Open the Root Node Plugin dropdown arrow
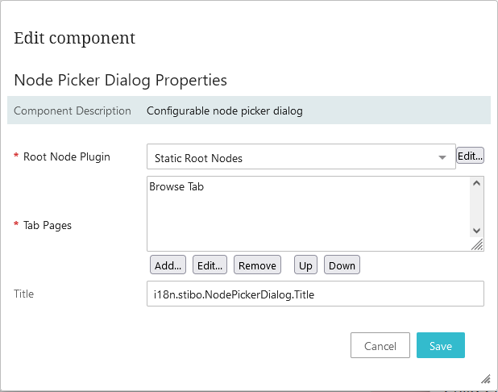 (442, 157)
